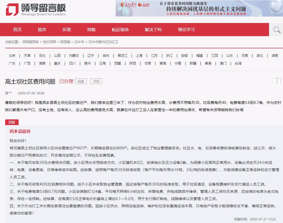Open the 反馈 menu item
Image resolution: width=283 pixels, height=223 pixels.
(66, 29)
